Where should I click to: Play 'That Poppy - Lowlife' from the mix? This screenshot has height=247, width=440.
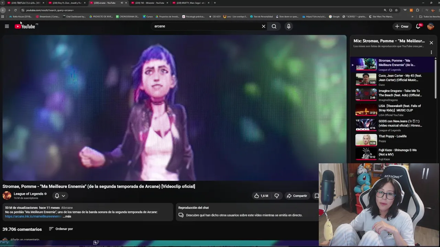point(393,140)
